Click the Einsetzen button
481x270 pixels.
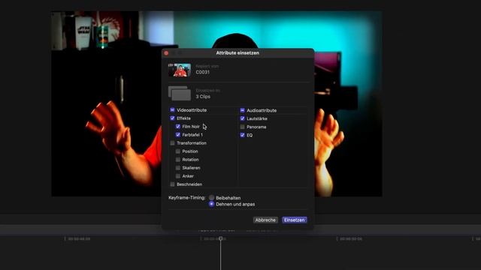(294, 220)
